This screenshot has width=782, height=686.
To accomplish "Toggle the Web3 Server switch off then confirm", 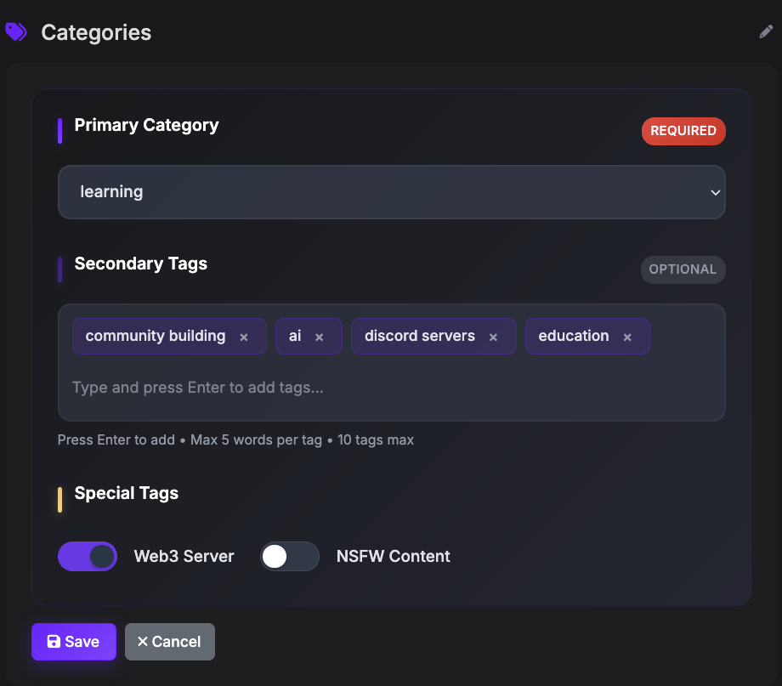I will click(87, 556).
